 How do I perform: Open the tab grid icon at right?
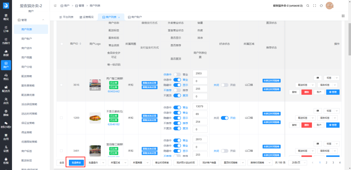point(343,16)
